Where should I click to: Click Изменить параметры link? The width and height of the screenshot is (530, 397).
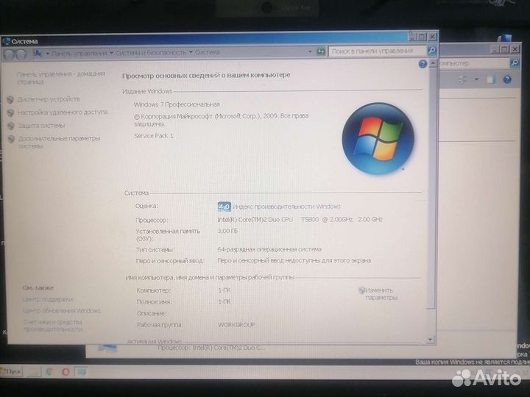click(381, 294)
